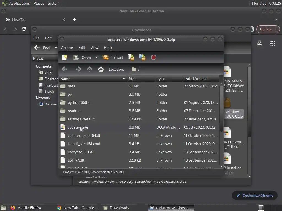Sort by the Type column header
282x211 pixels.
(x=169, y=79)
